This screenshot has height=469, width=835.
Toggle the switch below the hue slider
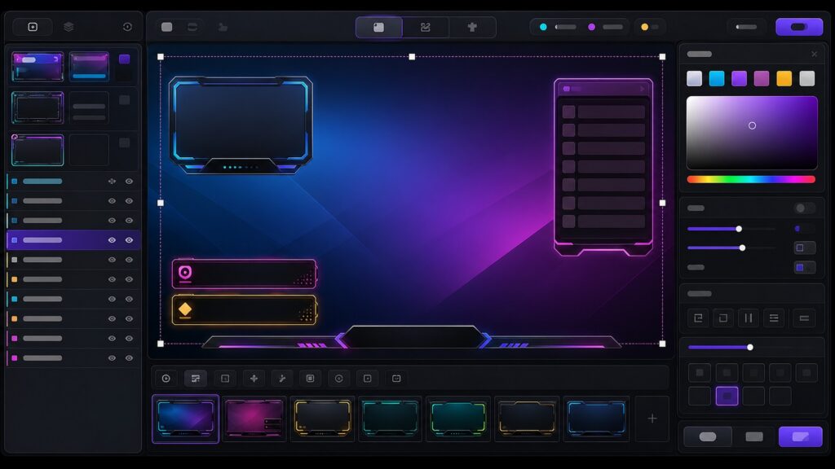(x=804, y=208)
